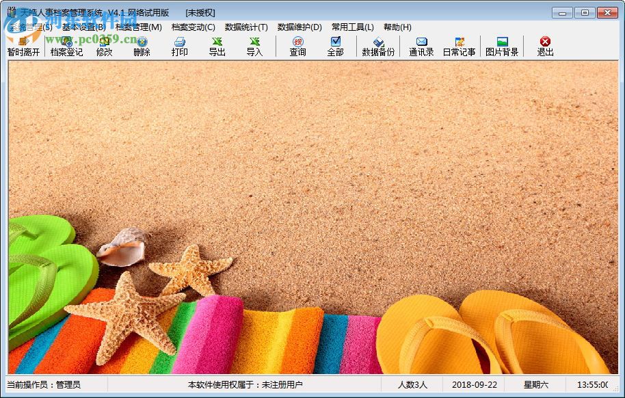Click the 日常记事 (daily notes) icon
This screenshot has height=398, width=625.
tap(461, 47)
